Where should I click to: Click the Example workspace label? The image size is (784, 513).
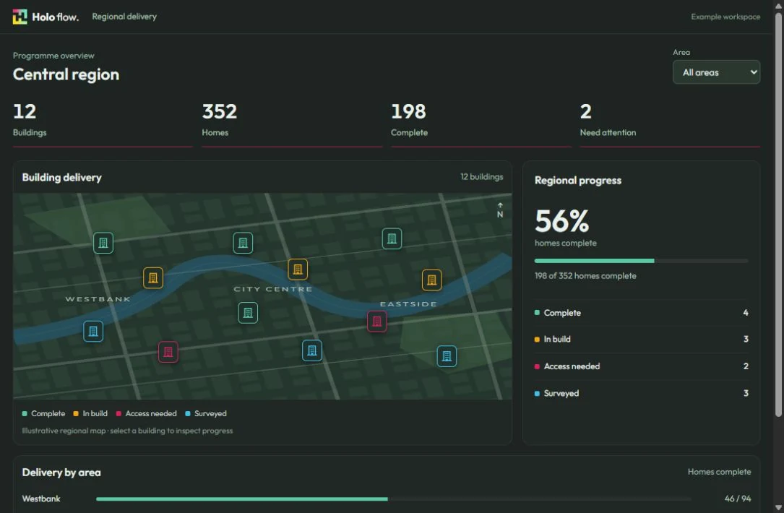pyautogui.click(x=725, y=17)
